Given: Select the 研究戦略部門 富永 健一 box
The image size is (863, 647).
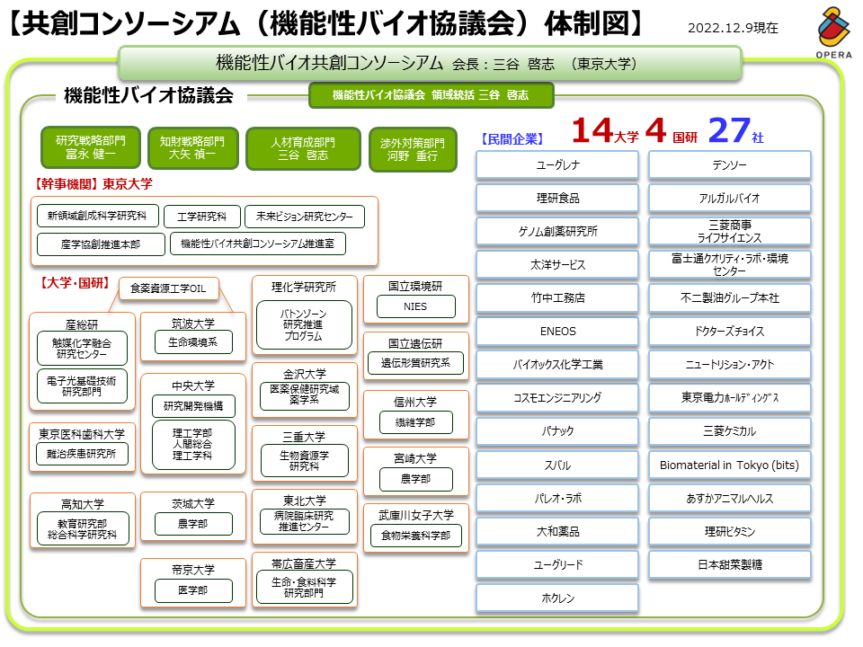Looking at the screenshot, I should pos(91,147).
